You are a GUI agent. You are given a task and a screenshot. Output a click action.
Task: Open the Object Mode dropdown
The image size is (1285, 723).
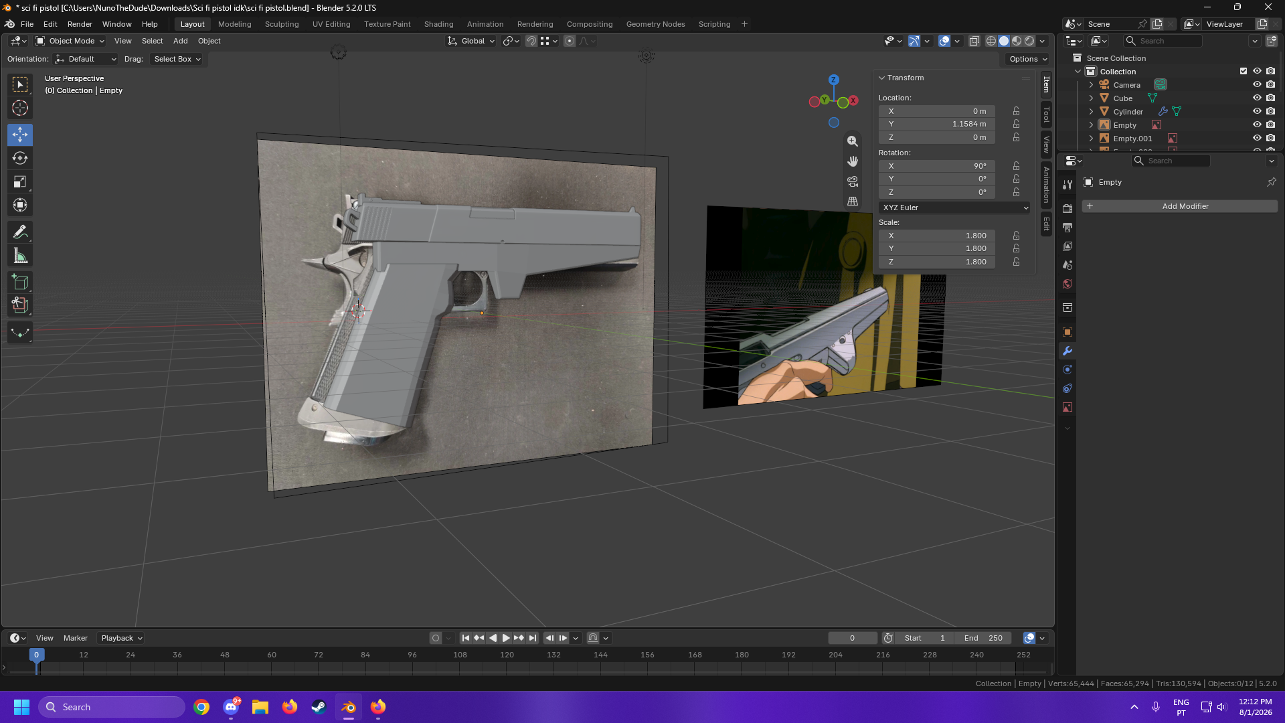coord(70,41)
